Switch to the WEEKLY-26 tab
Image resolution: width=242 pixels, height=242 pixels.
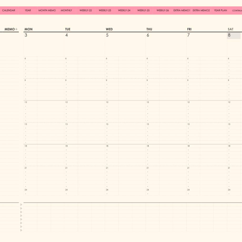[163, 10]
